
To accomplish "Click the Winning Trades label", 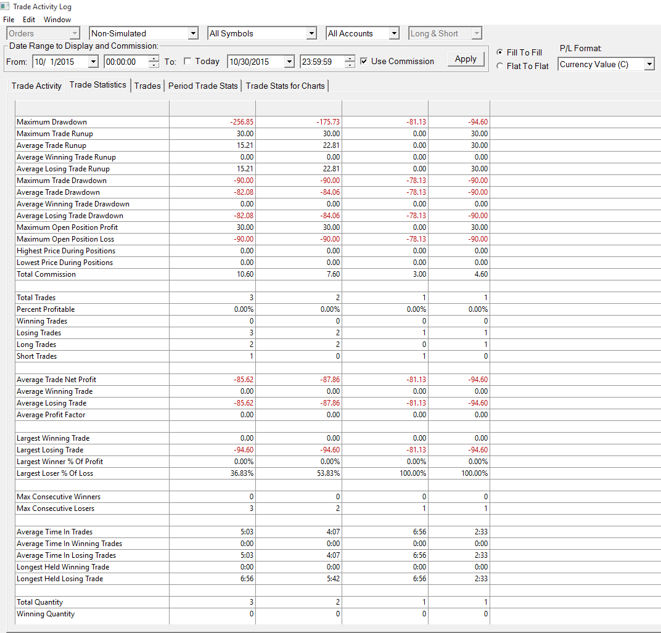I will pos(42,322).
